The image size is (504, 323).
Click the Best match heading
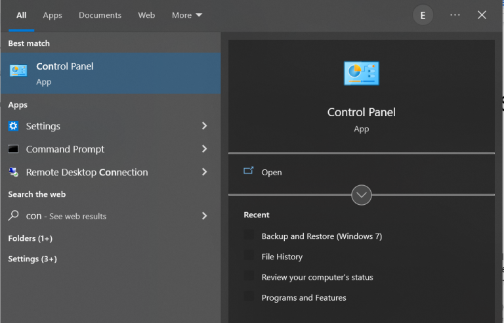point(29,43)
